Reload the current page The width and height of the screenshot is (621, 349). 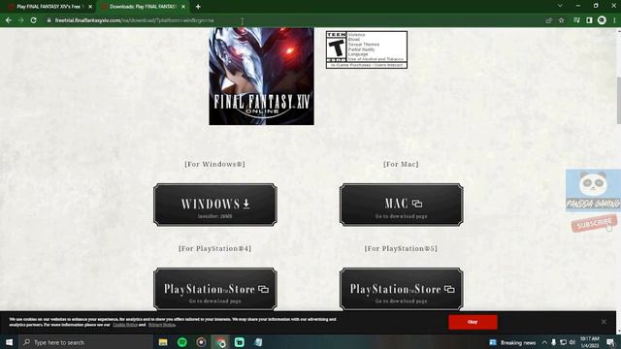click(x=34, y=20)
